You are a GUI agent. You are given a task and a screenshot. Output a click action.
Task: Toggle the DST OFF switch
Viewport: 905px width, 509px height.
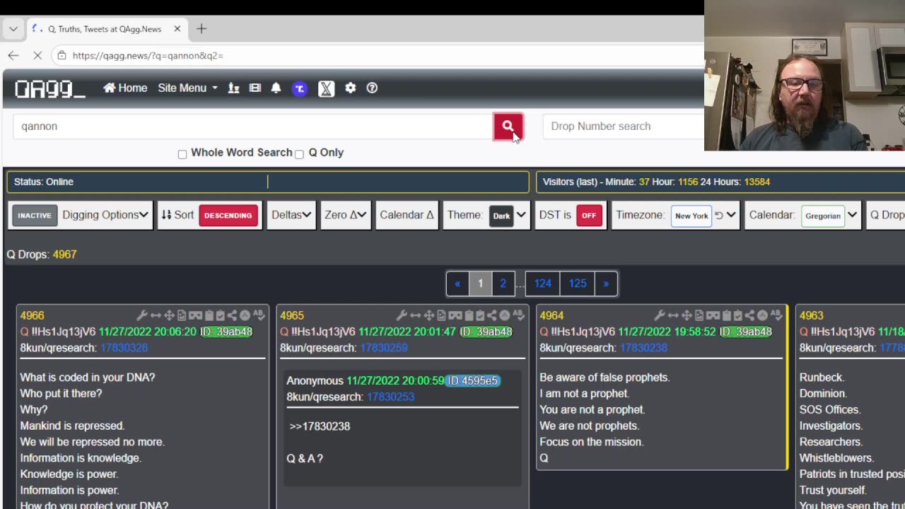click(589, 216)
